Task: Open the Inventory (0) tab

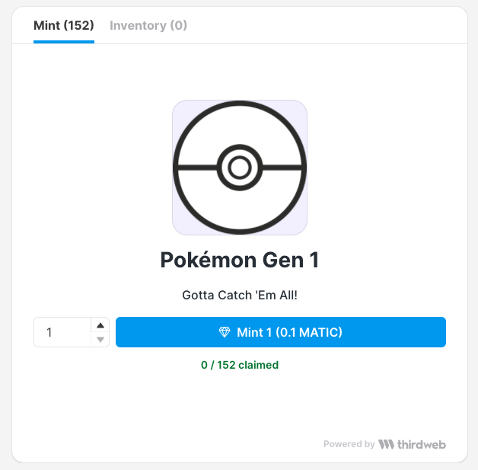Action: [148, 26]
